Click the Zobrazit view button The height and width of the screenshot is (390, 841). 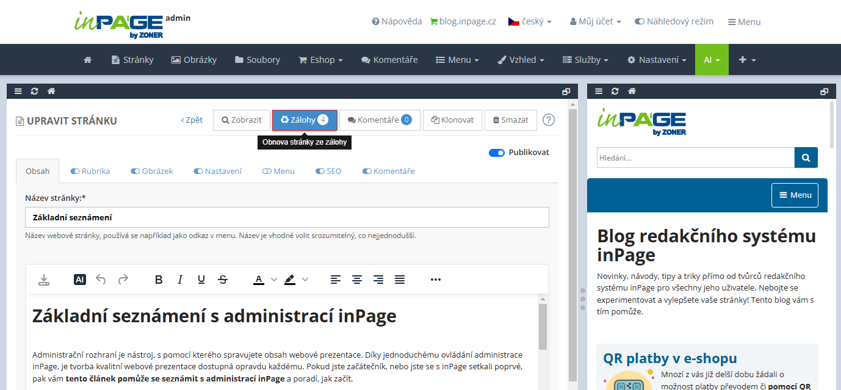pos(242,120)
